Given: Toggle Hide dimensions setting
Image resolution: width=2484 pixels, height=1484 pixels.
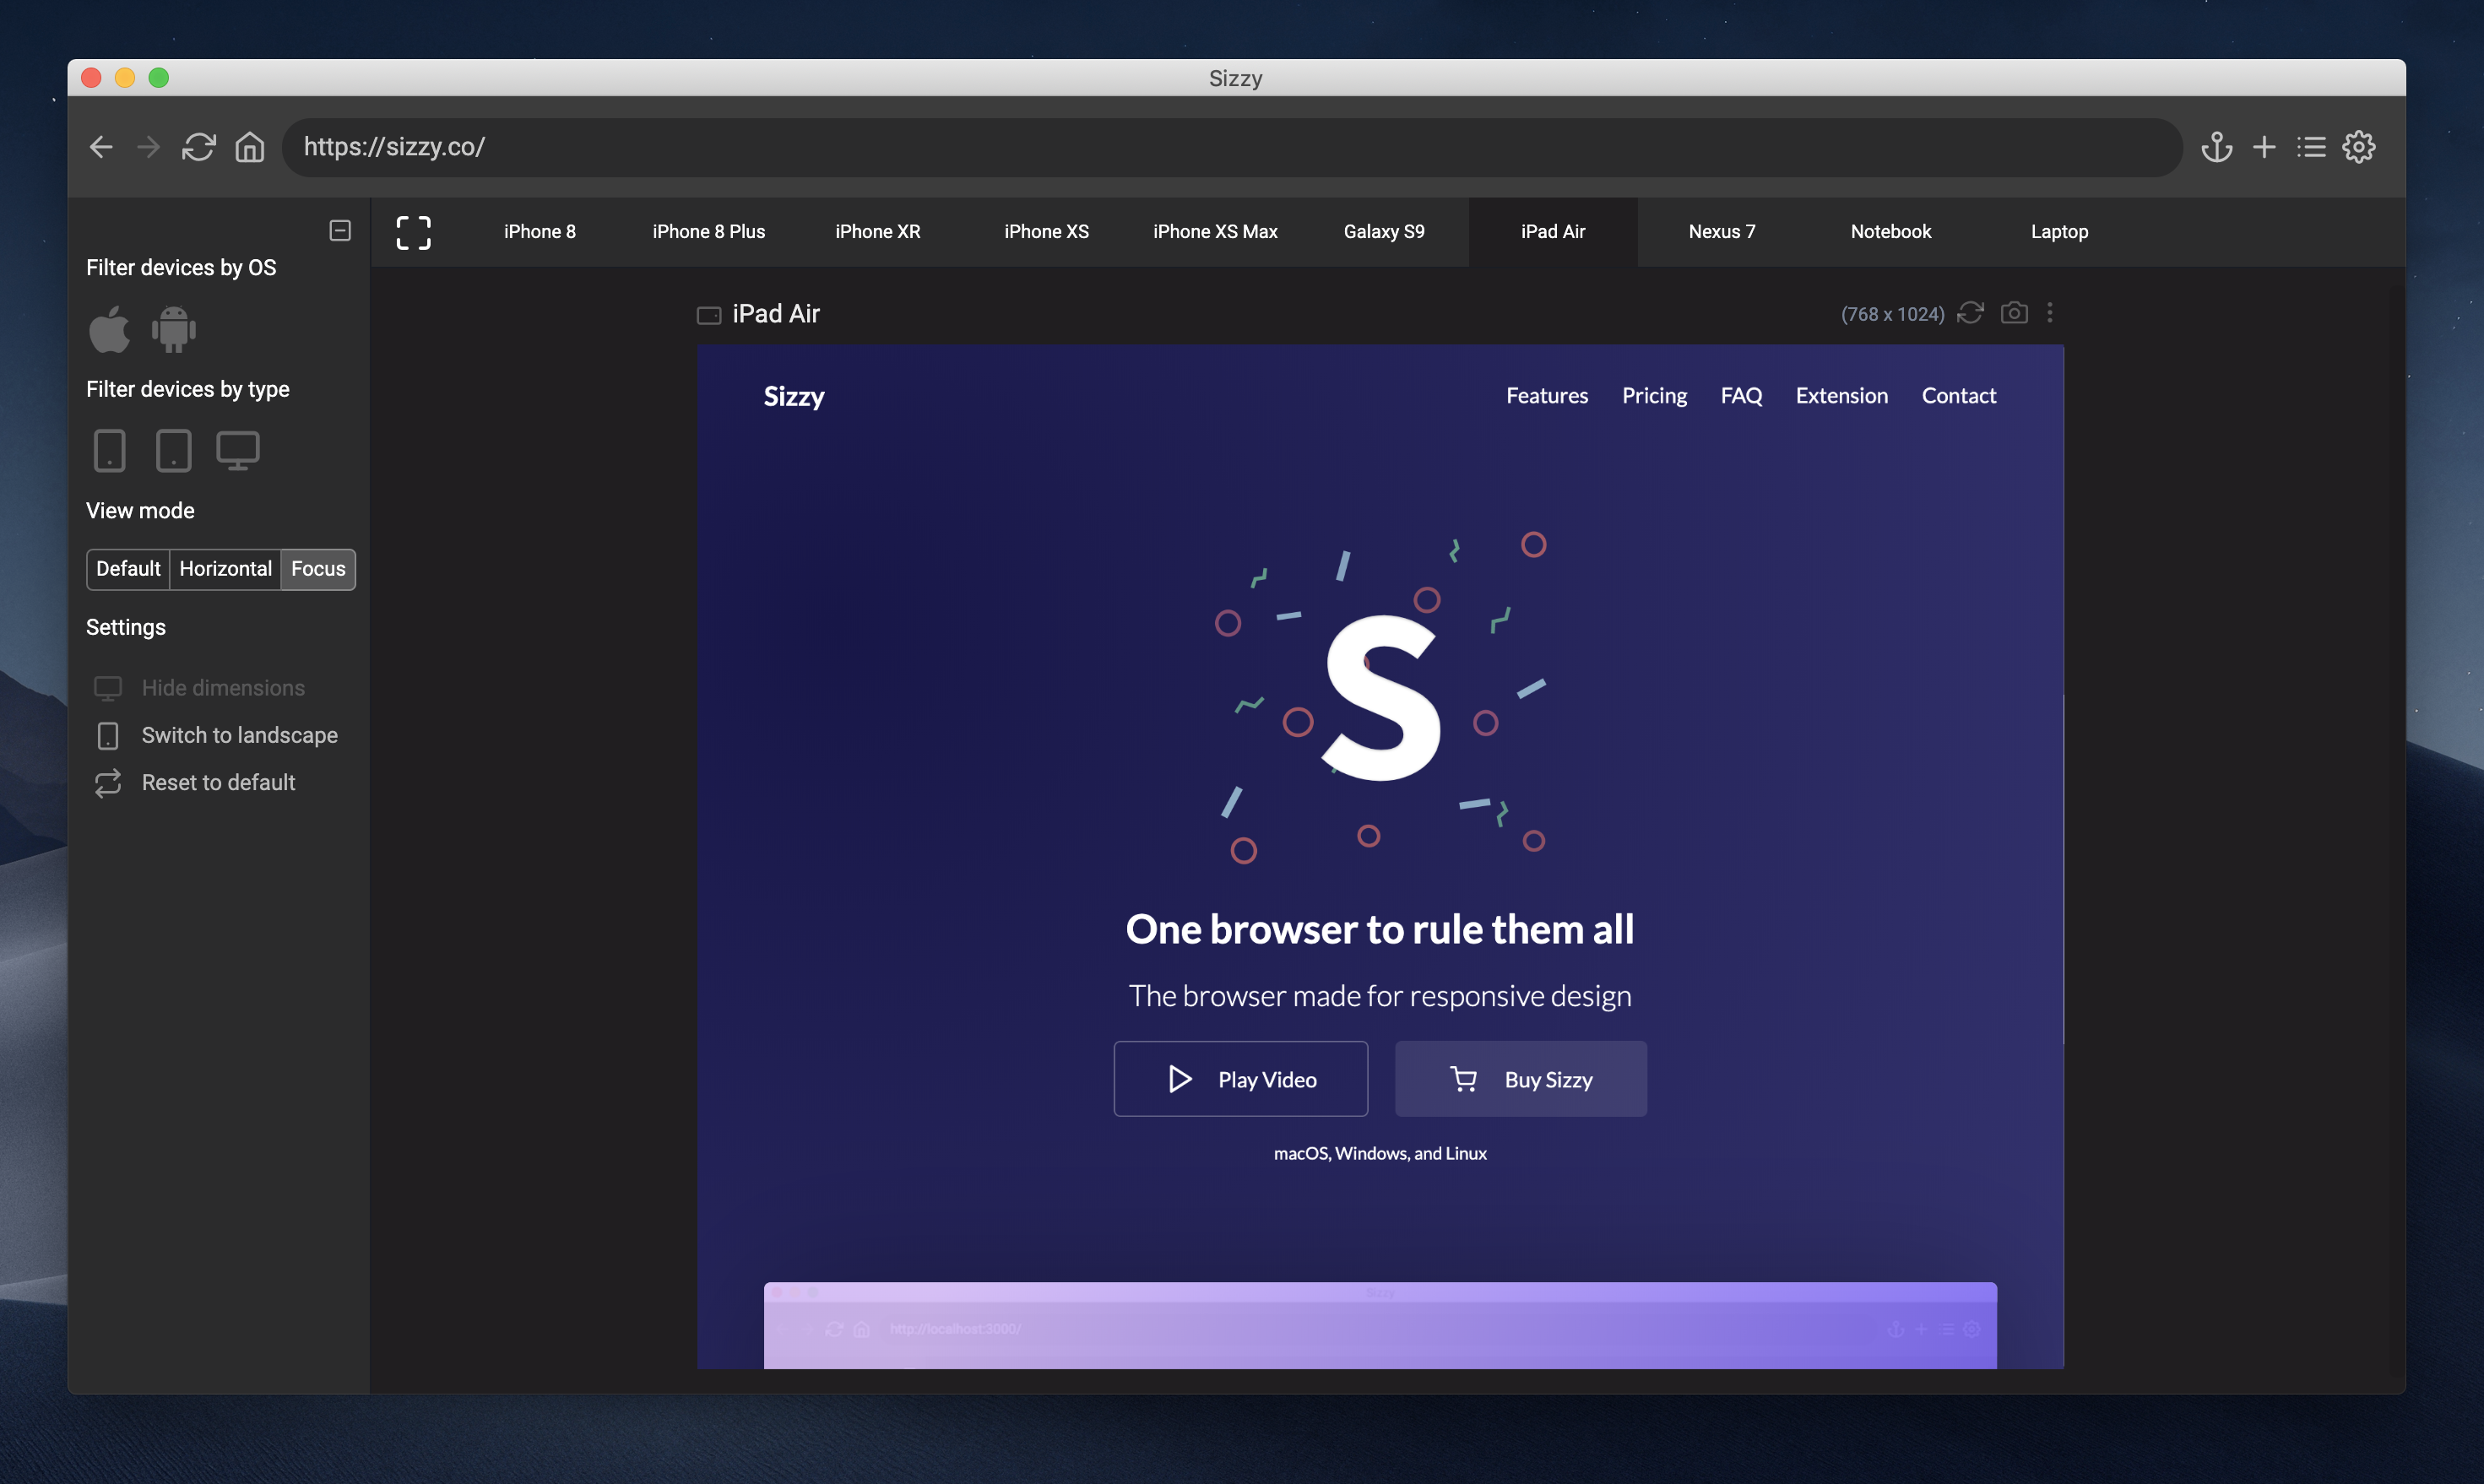Looking at the screenshot, I should [200, 688].
